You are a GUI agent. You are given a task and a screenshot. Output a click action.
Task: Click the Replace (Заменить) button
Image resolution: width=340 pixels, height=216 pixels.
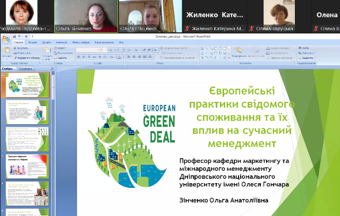click(x=307, y=53)
